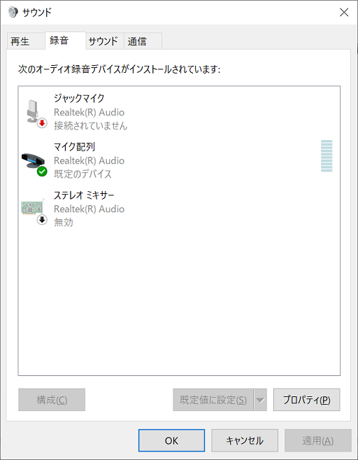Open プロパティ for the selected device
This screenshot has height=460, width=358.
pos(307,400)
